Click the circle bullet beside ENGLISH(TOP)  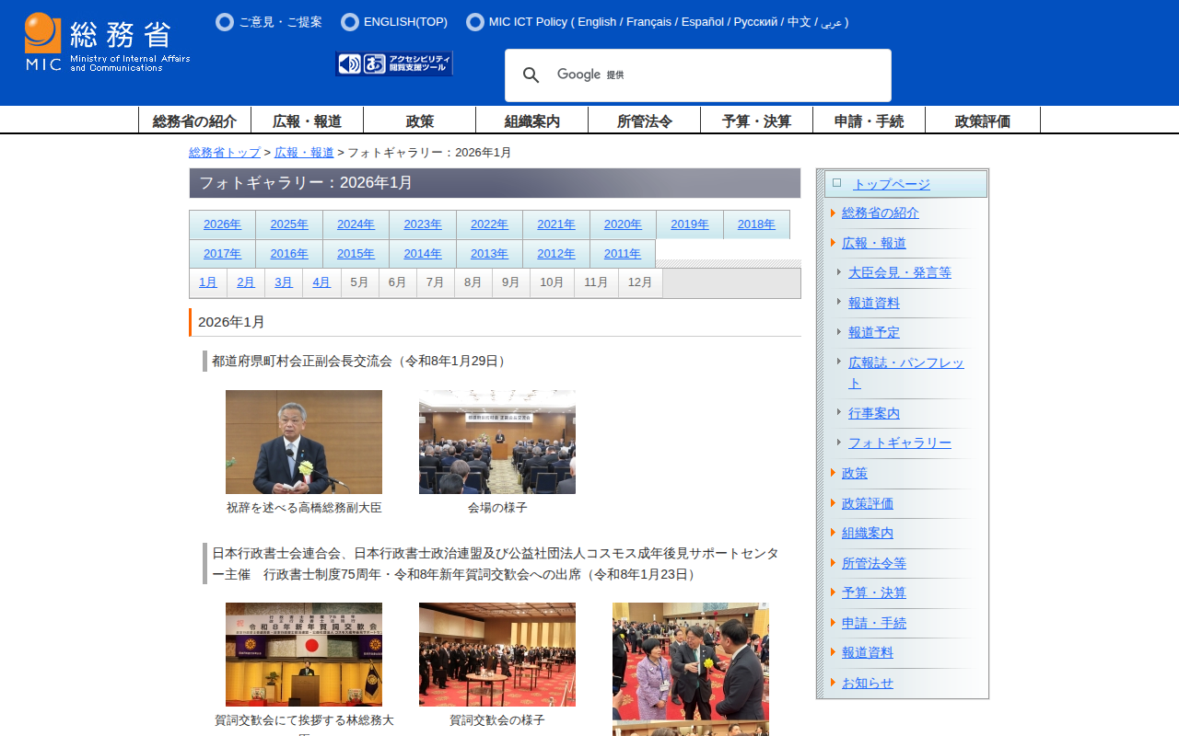(x=350, y=22)
